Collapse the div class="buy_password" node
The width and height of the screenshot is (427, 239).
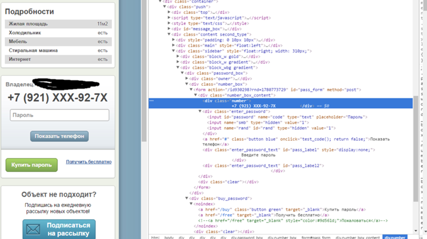point(186,198)
